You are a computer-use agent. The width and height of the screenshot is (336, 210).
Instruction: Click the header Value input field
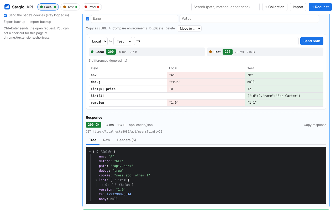tap(249, 19)
